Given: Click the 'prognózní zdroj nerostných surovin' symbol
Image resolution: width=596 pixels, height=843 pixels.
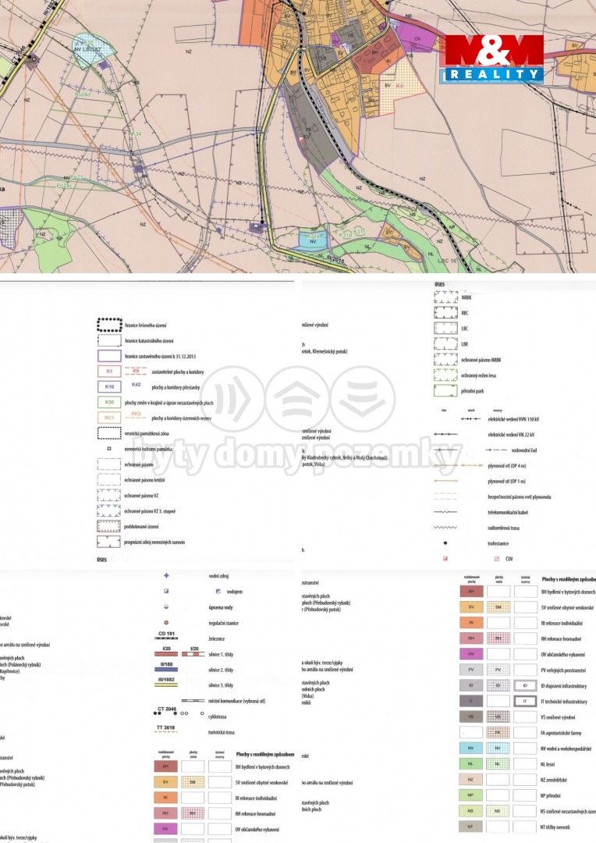Looking at the screenshot, I should tap(108, 542).
